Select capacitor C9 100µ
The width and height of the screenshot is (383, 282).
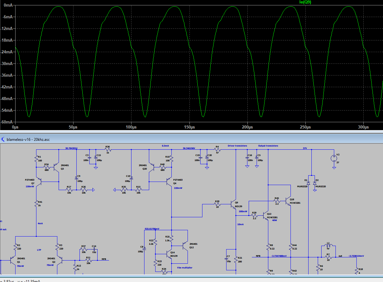click(76, 178)
